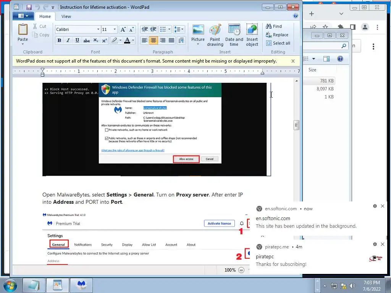Open WordPad Help question mark icon
391x293 pixels.
[296, 16]
